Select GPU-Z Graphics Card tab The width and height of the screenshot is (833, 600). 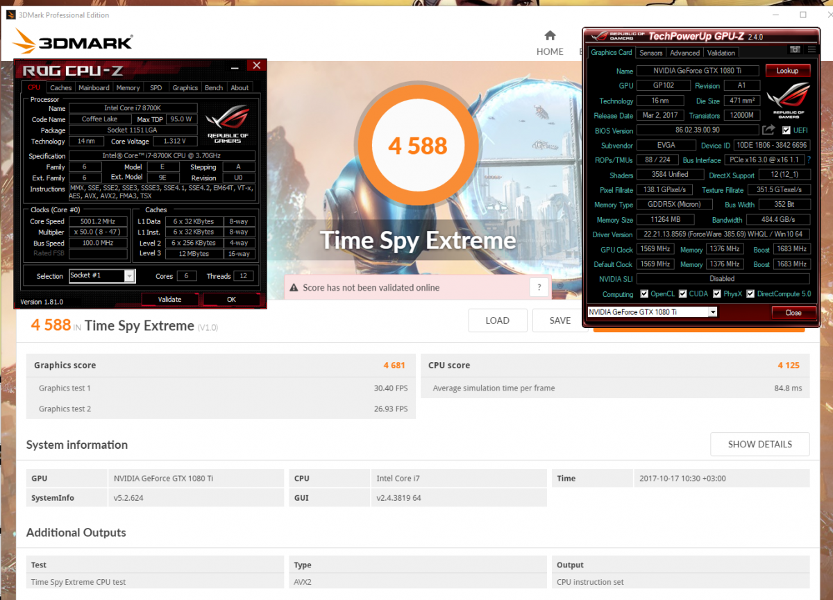(x=612, y=53)
